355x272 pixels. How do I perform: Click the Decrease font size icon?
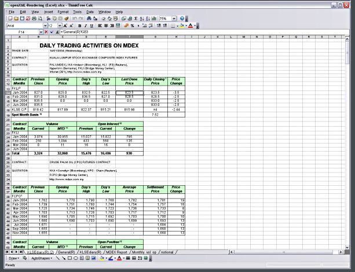point(71,26)
